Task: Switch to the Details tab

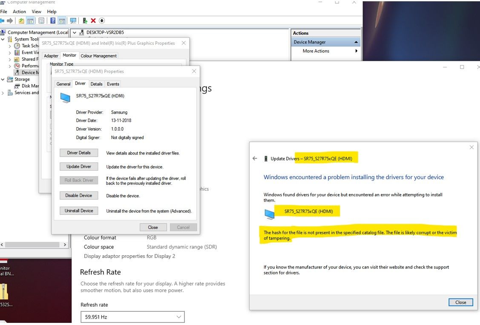Action: pyautogui.click(x=96, y=84)
